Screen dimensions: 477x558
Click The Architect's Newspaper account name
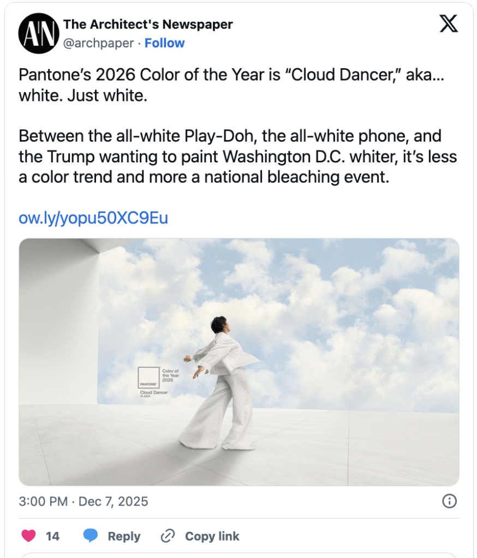click(x=148, y=25)
